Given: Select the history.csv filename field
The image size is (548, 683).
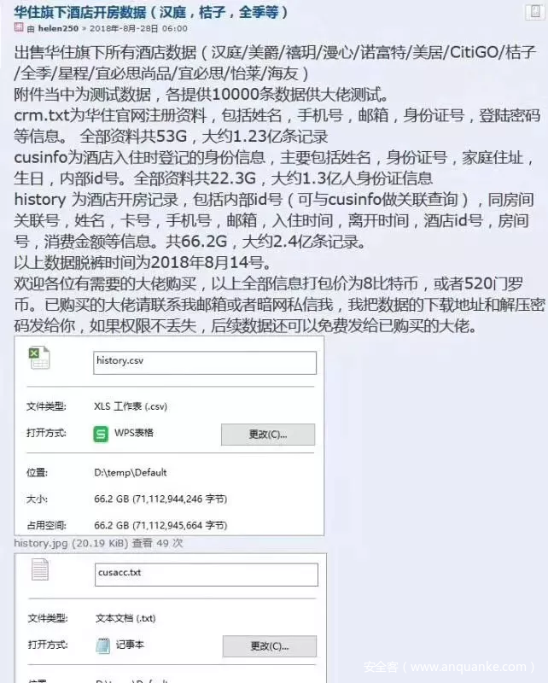Looking at the screenshot, I should tap(205, 363).
